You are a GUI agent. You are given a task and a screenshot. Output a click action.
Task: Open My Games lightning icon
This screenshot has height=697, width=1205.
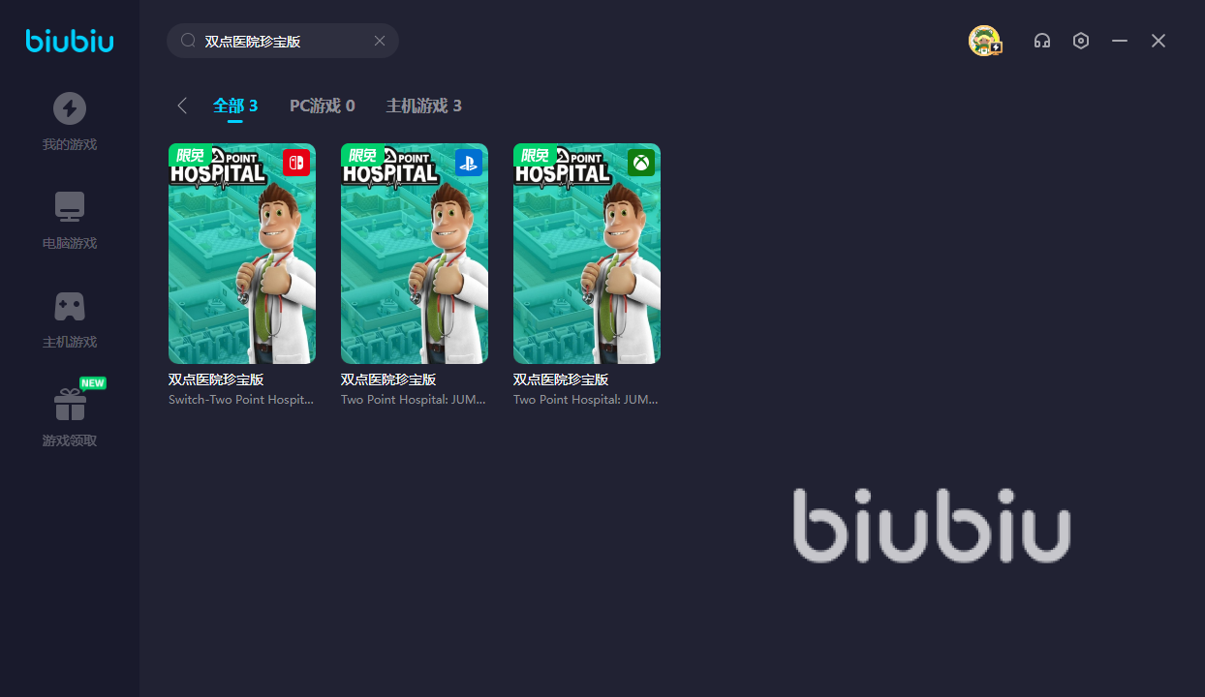pos(70,108)
